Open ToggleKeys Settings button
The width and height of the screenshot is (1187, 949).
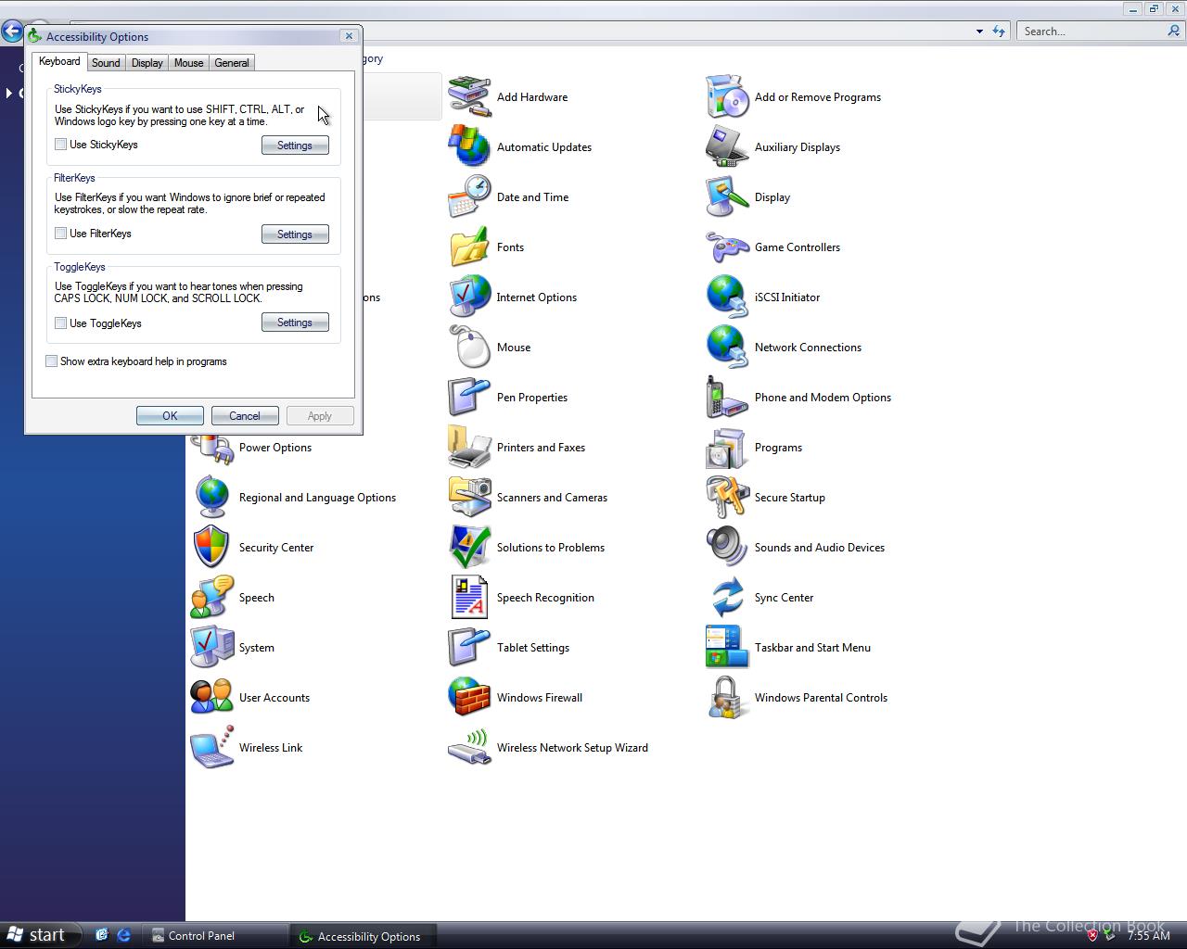tap(295, 323)
